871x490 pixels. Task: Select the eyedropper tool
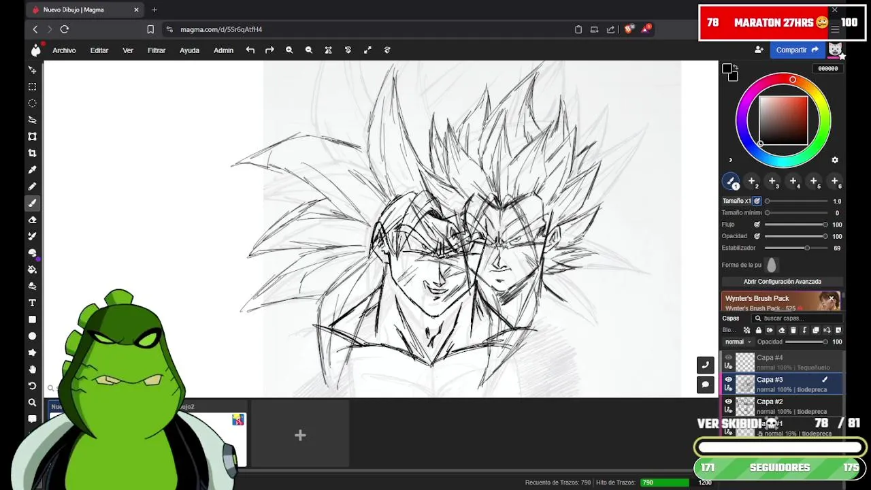tap(32, 169)
